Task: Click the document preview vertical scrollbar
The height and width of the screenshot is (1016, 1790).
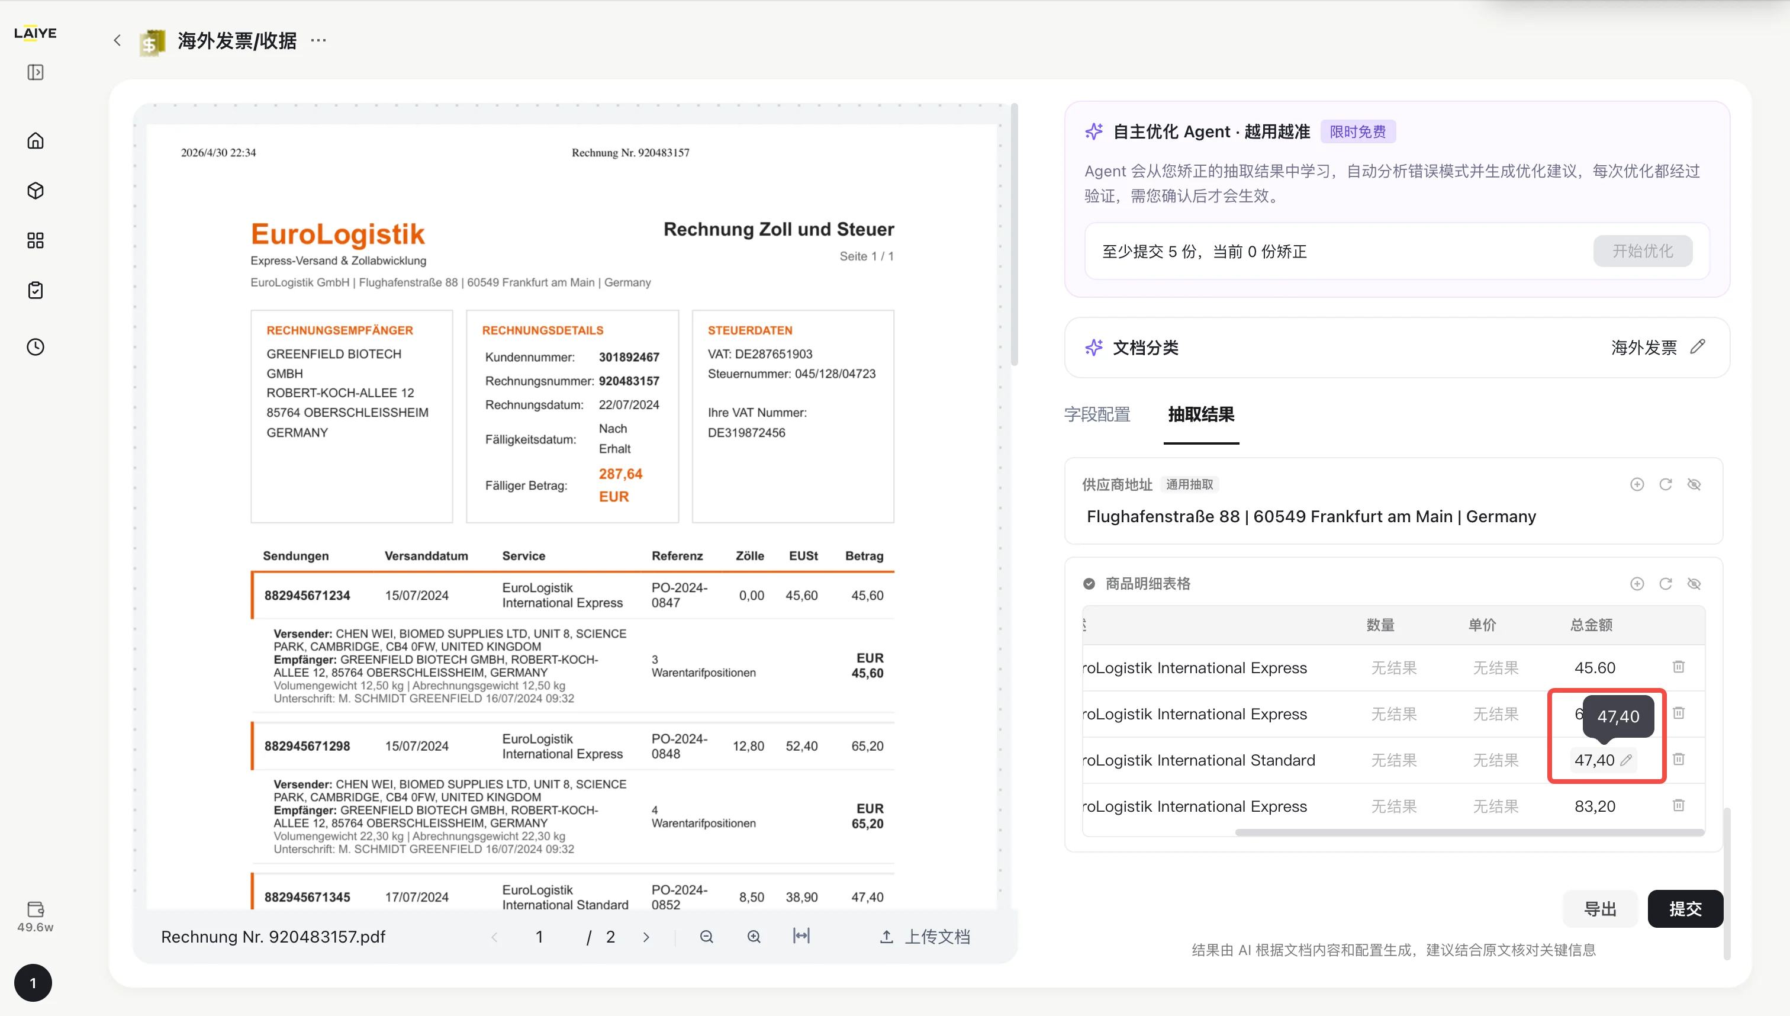Action: [x=1015, y=234]
